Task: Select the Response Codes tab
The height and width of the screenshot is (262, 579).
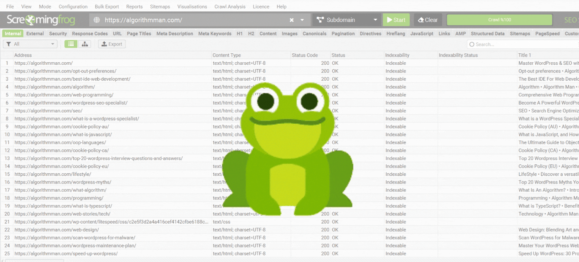Action: tap(90, 34)
